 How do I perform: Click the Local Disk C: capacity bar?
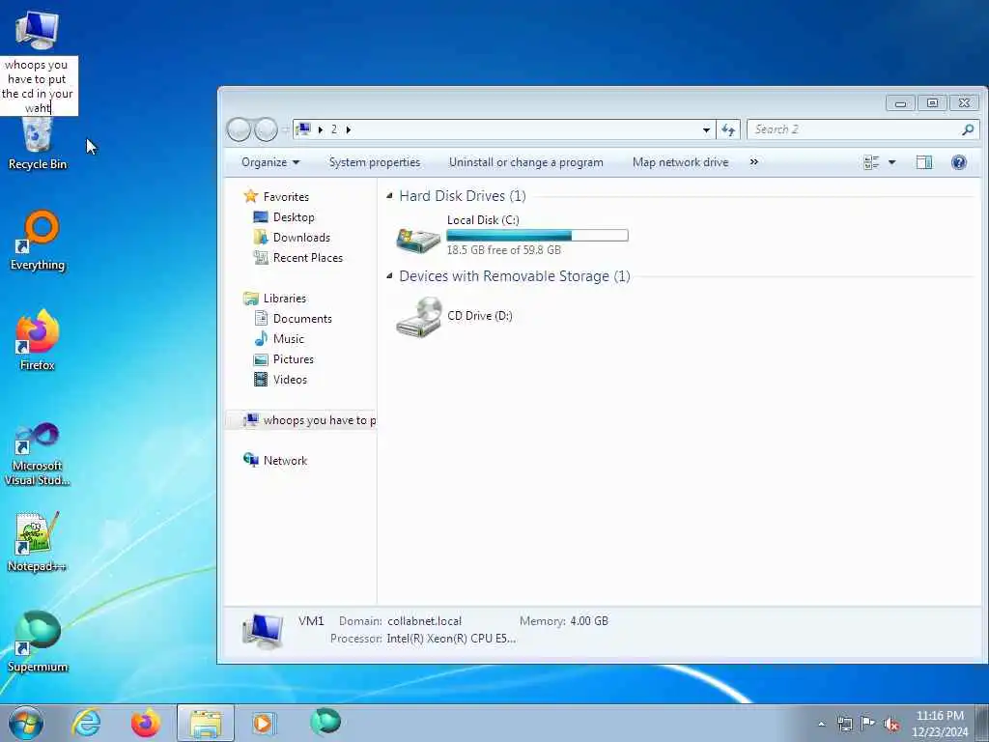coord(537,236)
